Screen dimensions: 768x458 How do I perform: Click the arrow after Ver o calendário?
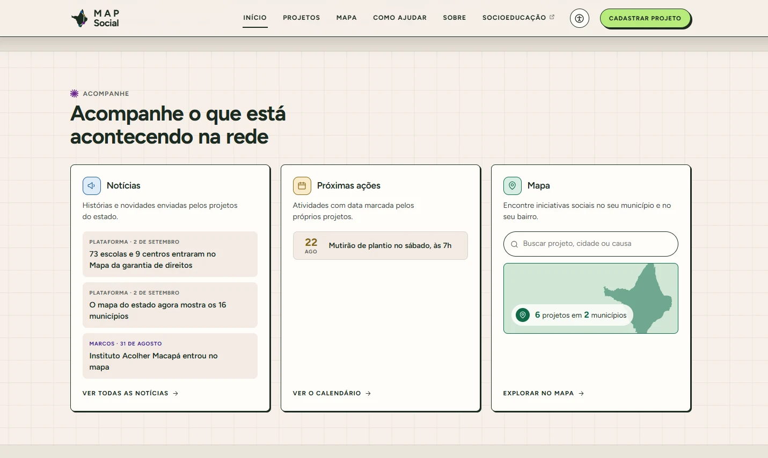click(x=368, y=393)
